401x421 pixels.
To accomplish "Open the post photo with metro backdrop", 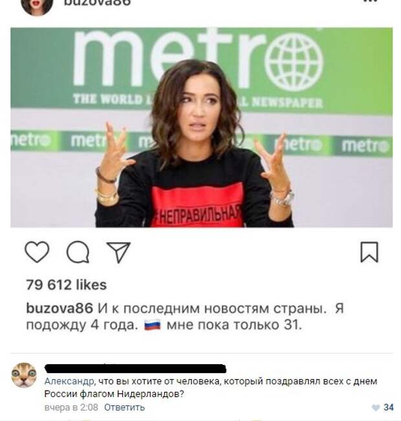I will (x=201, y=127).
